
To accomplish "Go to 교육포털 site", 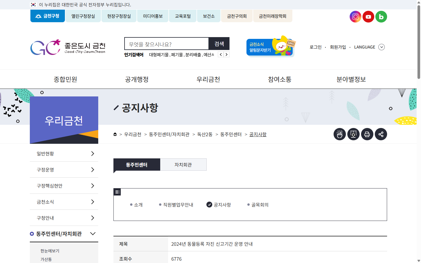I will pos(183,16).
